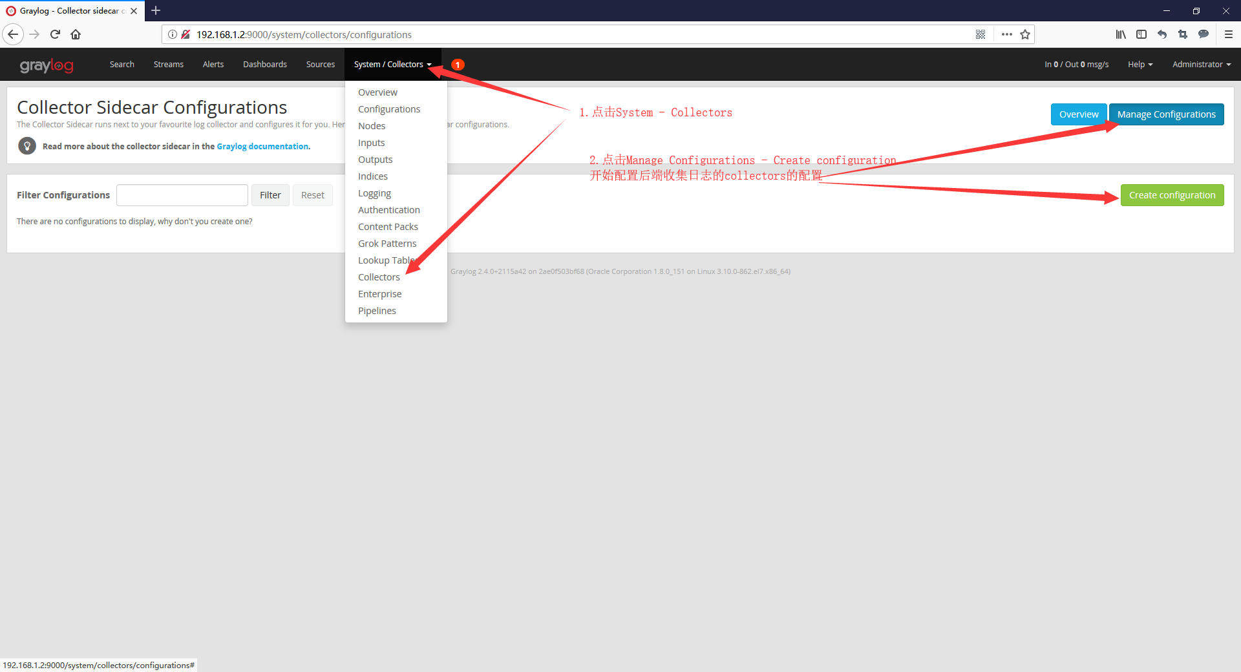Select Grok Patterns in the System menu
The width and height of the screenshot is (1241, 672).
point(396,244)
